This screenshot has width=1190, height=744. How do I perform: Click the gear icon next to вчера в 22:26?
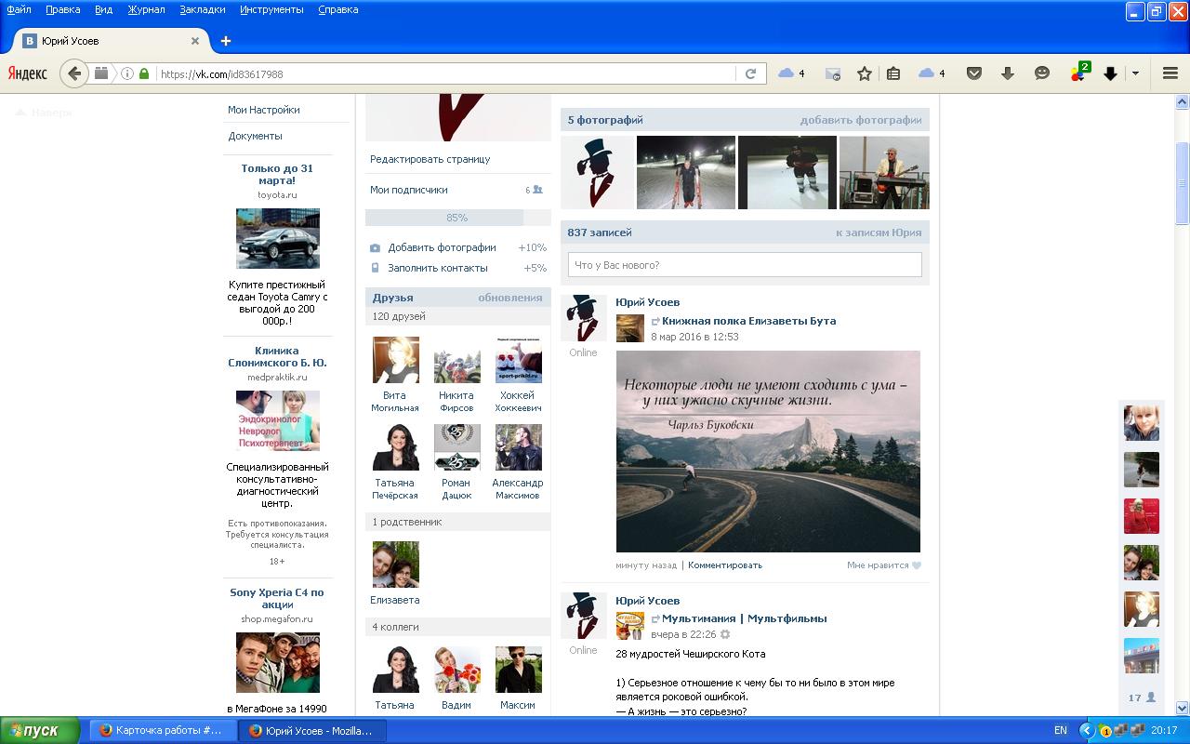725,634
